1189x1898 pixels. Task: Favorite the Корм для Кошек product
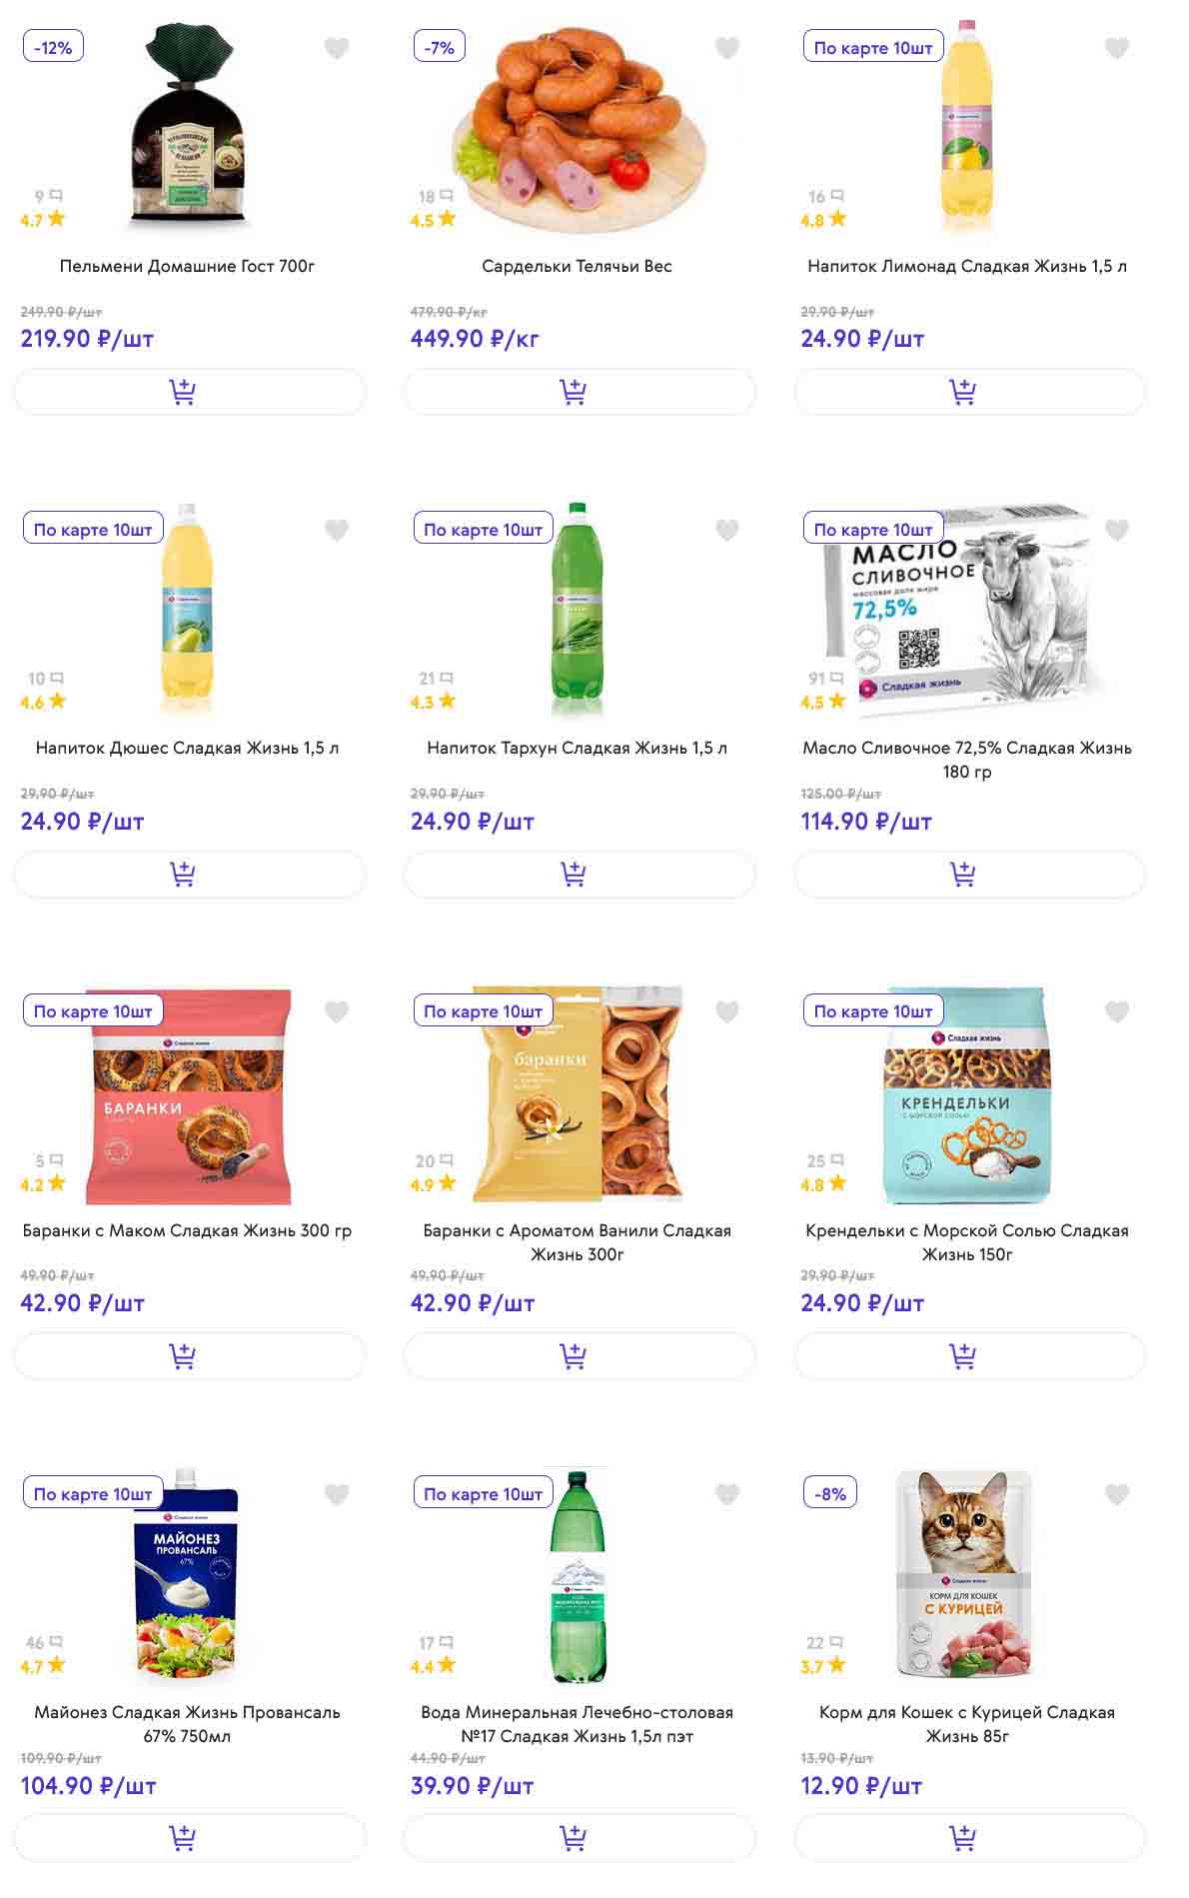coord(1117,1494)
